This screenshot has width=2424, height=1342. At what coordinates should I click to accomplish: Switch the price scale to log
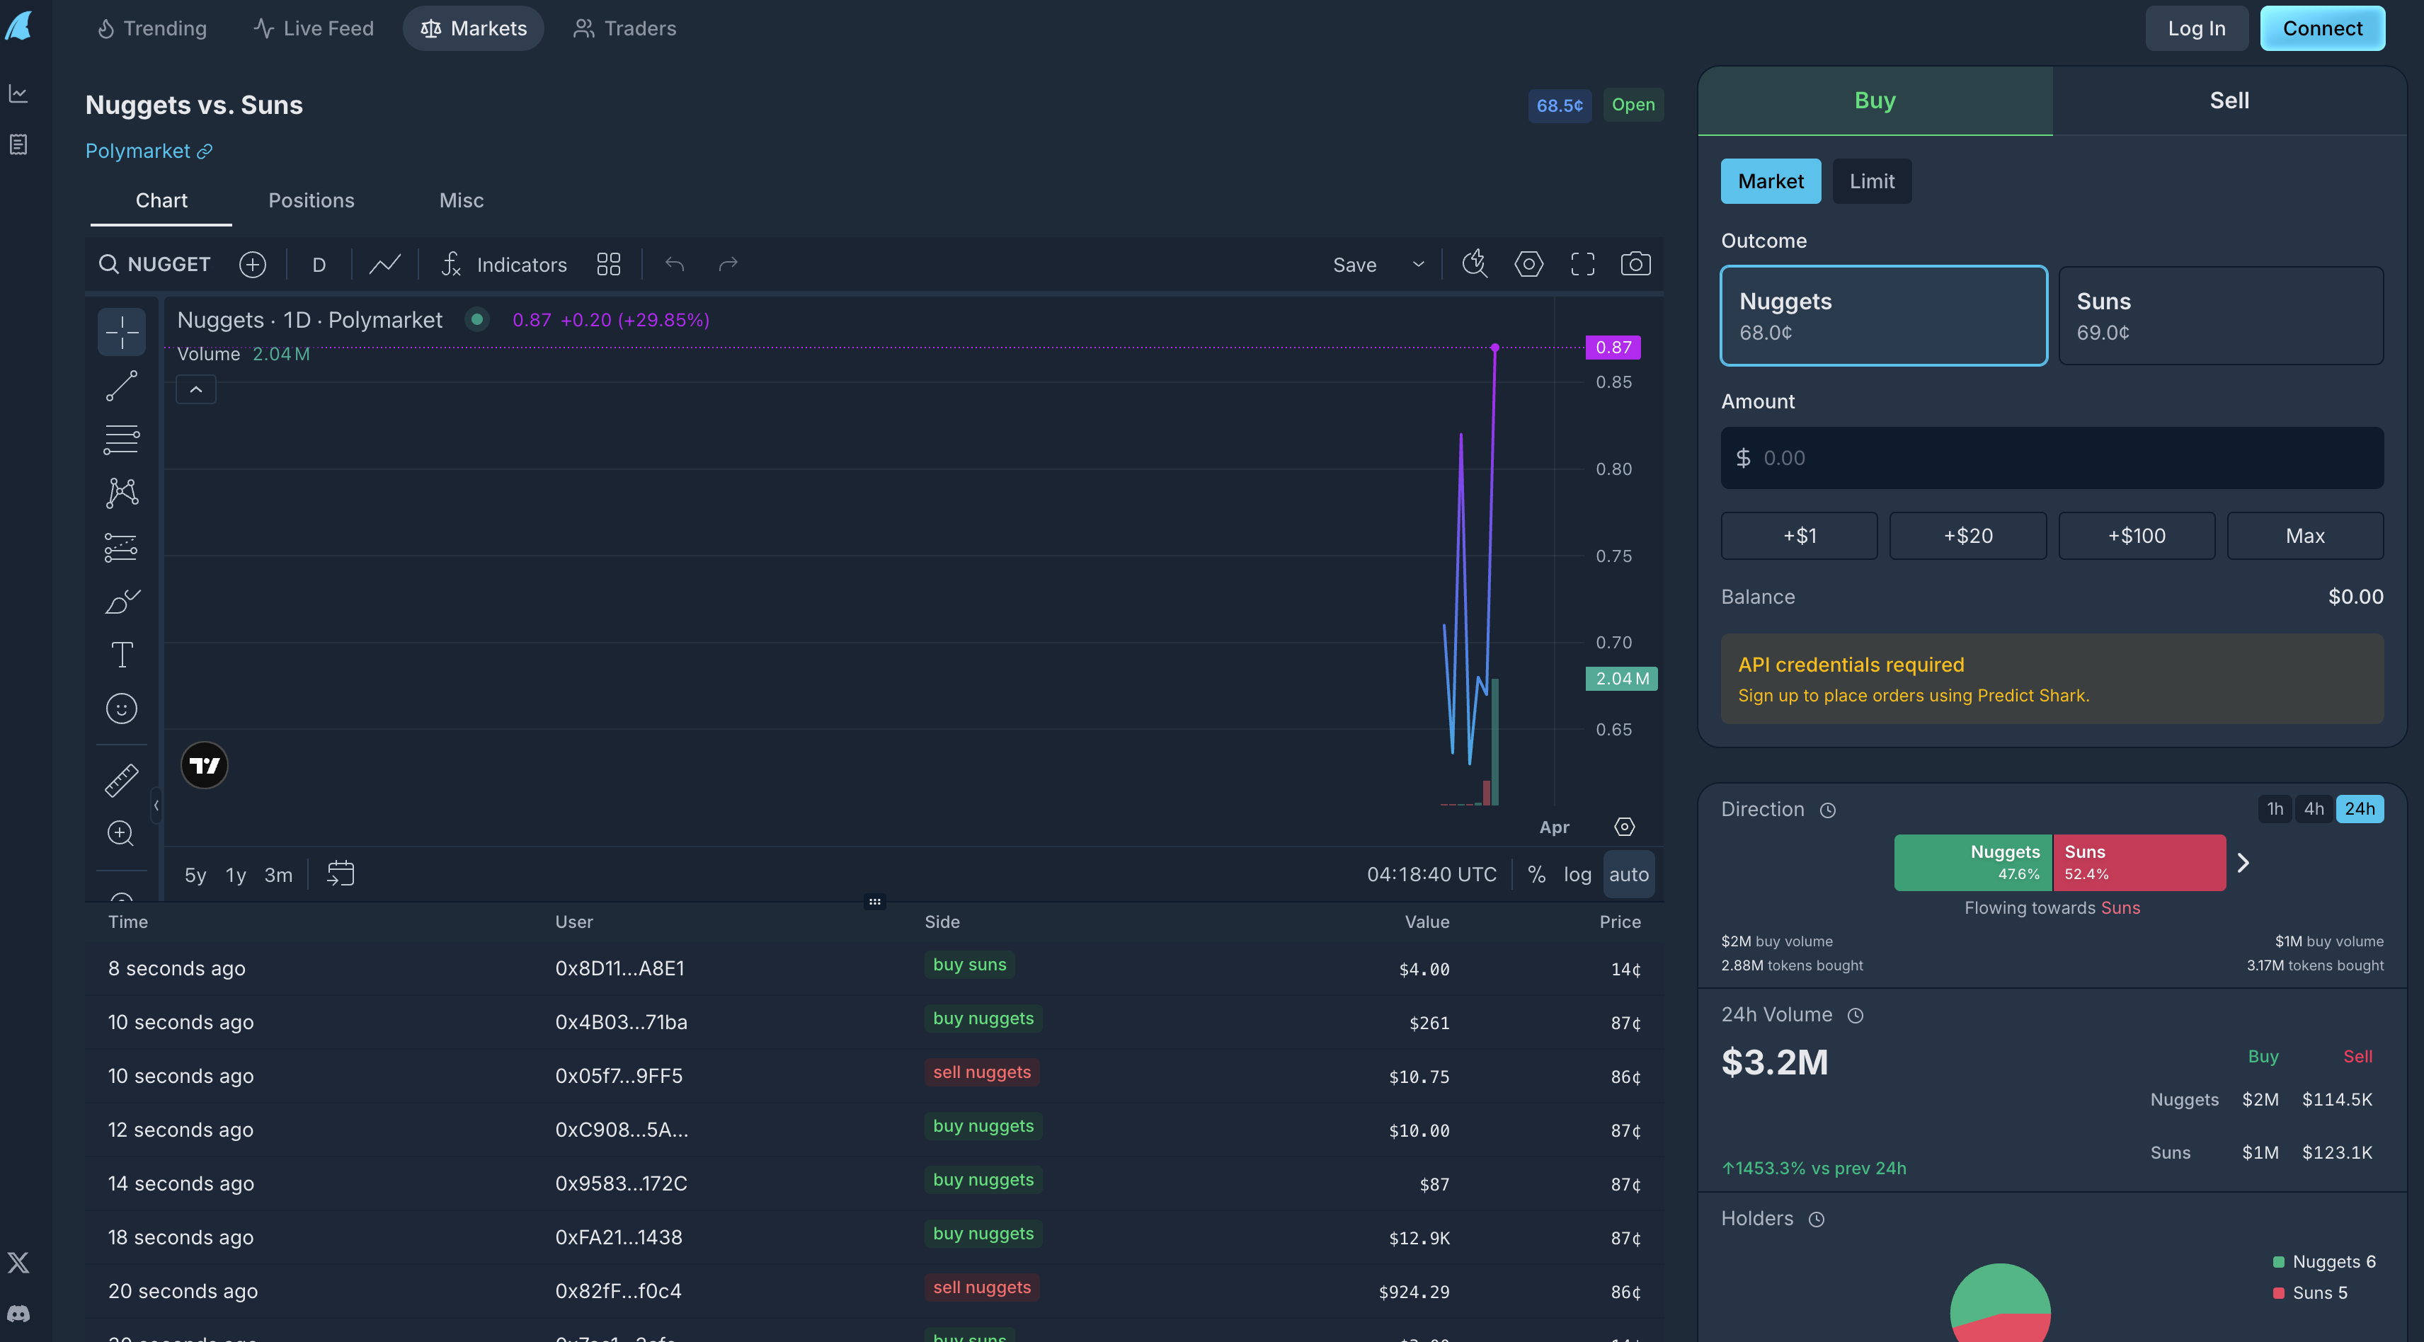1577,873
